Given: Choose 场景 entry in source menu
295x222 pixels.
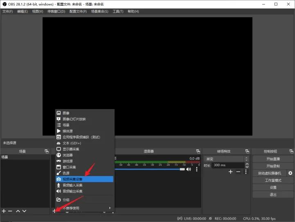Looking at the screenshot, I should [x=85, y=125].
